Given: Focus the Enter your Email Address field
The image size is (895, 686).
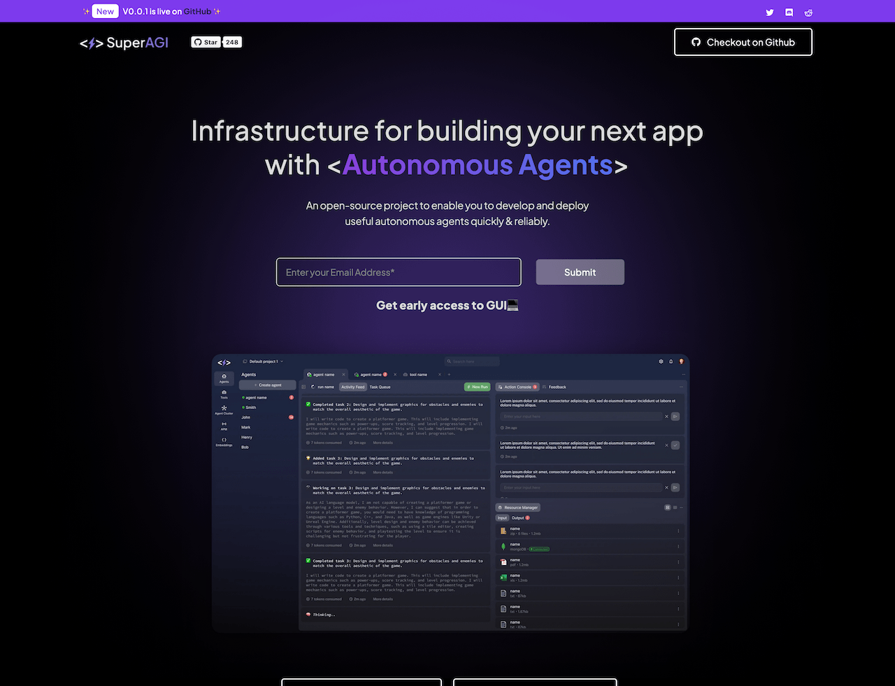Looking at the screenshot, I should click(399, 272).
